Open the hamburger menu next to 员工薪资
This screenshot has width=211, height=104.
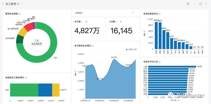point(18,4)
